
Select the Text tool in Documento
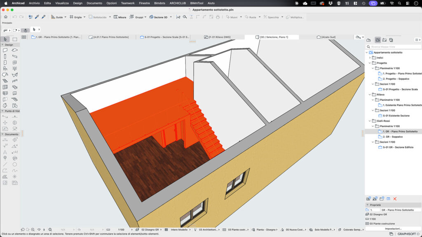coord(5,152)
